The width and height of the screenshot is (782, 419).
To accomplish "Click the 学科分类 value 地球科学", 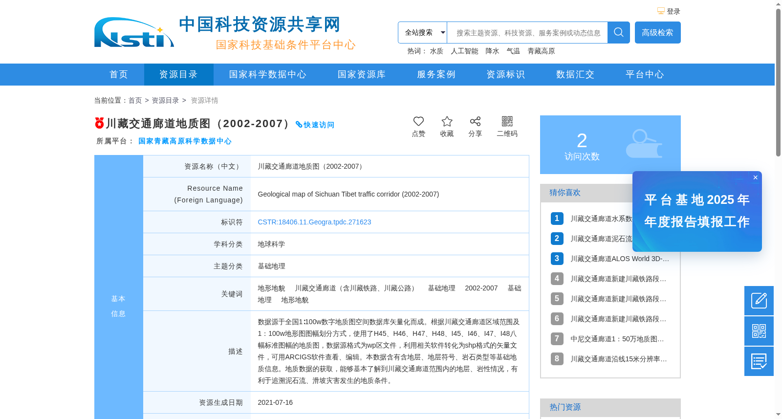I will (x=271, y=244).
